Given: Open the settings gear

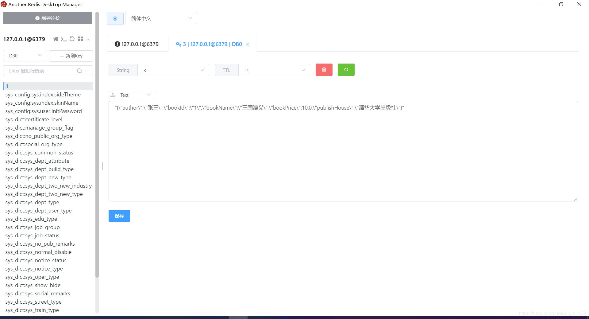Looking at the screenshot, I should (115, 18).
